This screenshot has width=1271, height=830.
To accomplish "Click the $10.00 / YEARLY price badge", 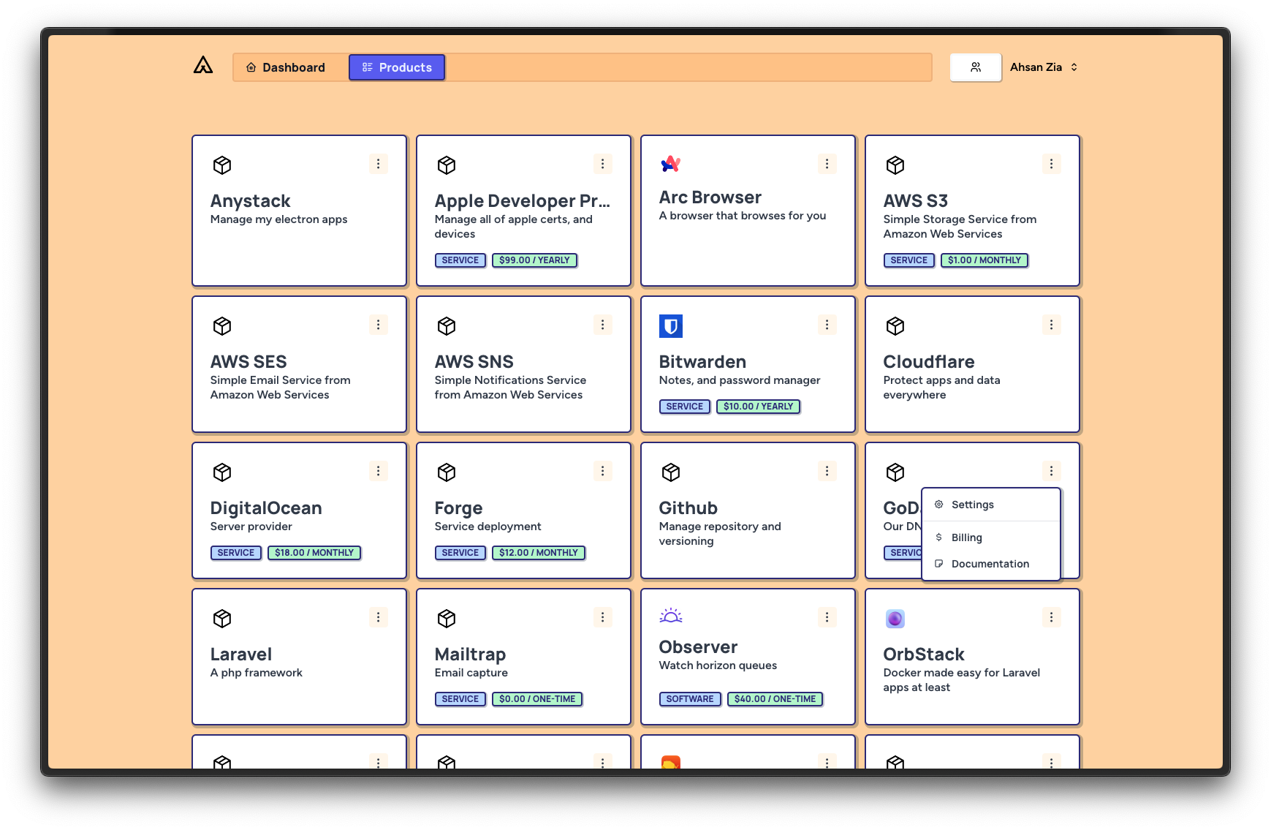I will (x=759, y=407).
